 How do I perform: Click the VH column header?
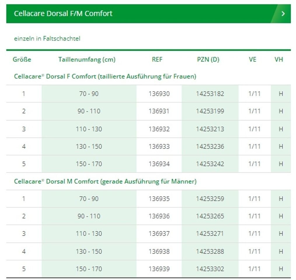(279, 60)
